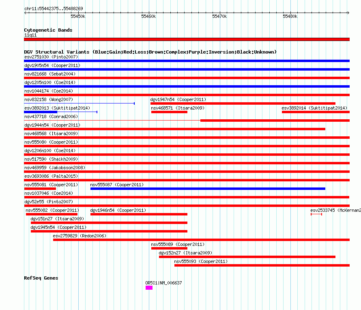Select nsv437718 (Conrad2006) label
This screenshot has width=361, height=310.
point(51,116)
